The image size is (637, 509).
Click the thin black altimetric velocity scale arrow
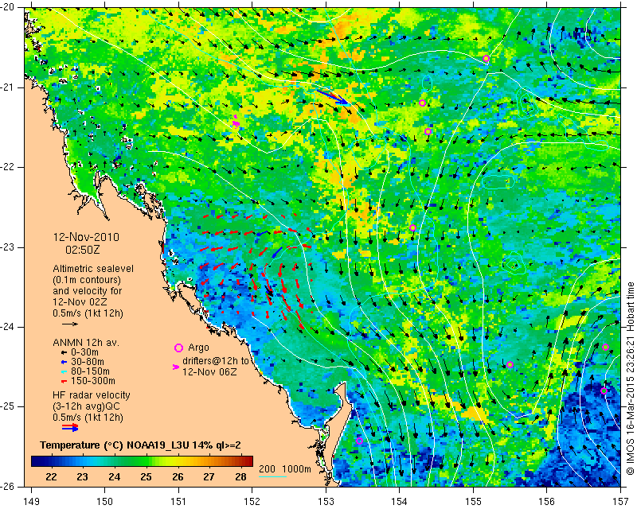(x=70, y=324)
